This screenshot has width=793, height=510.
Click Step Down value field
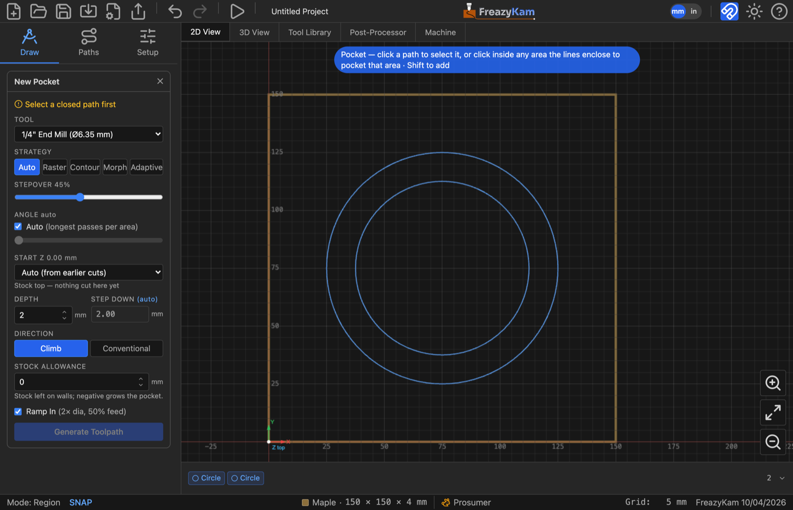pos(120,314)
